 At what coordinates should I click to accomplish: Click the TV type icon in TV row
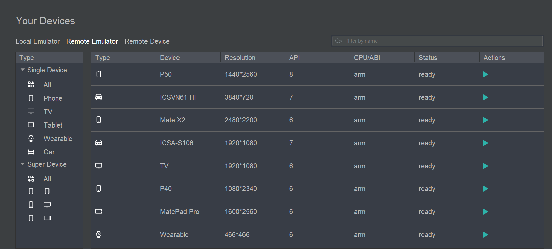99,166
